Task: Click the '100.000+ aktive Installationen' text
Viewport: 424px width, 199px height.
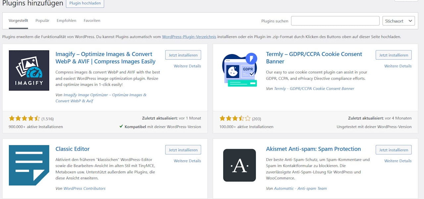Action: (x=246, y=127)
